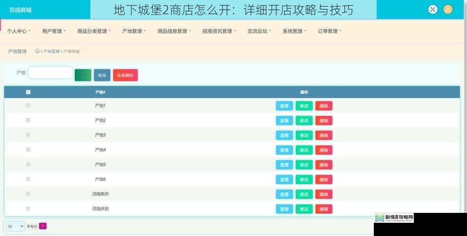Tick the select-all checkbox in table header
Screen dimensions: 467x236
[28, 92]
